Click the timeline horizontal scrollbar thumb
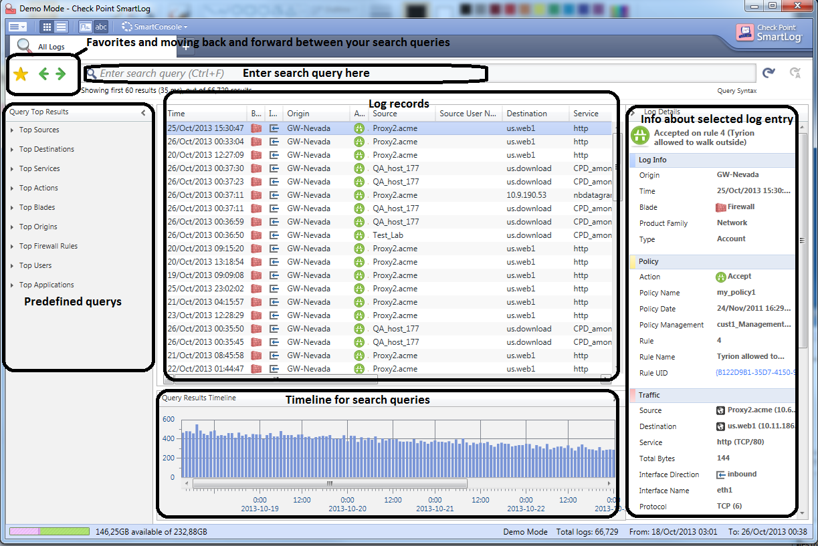This screenshot has width=818, height=546. (x=330, y=483)
